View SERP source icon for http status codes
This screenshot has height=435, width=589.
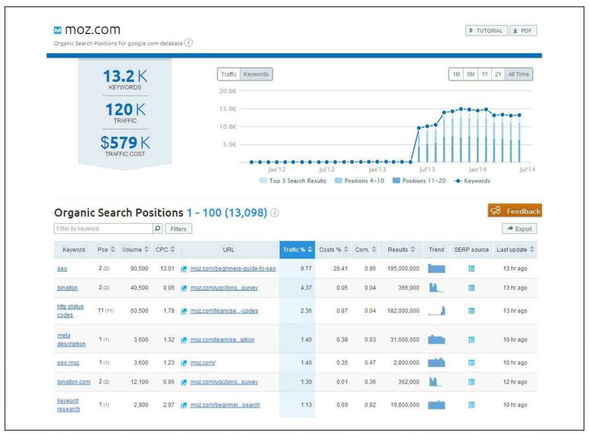[471, 311]
